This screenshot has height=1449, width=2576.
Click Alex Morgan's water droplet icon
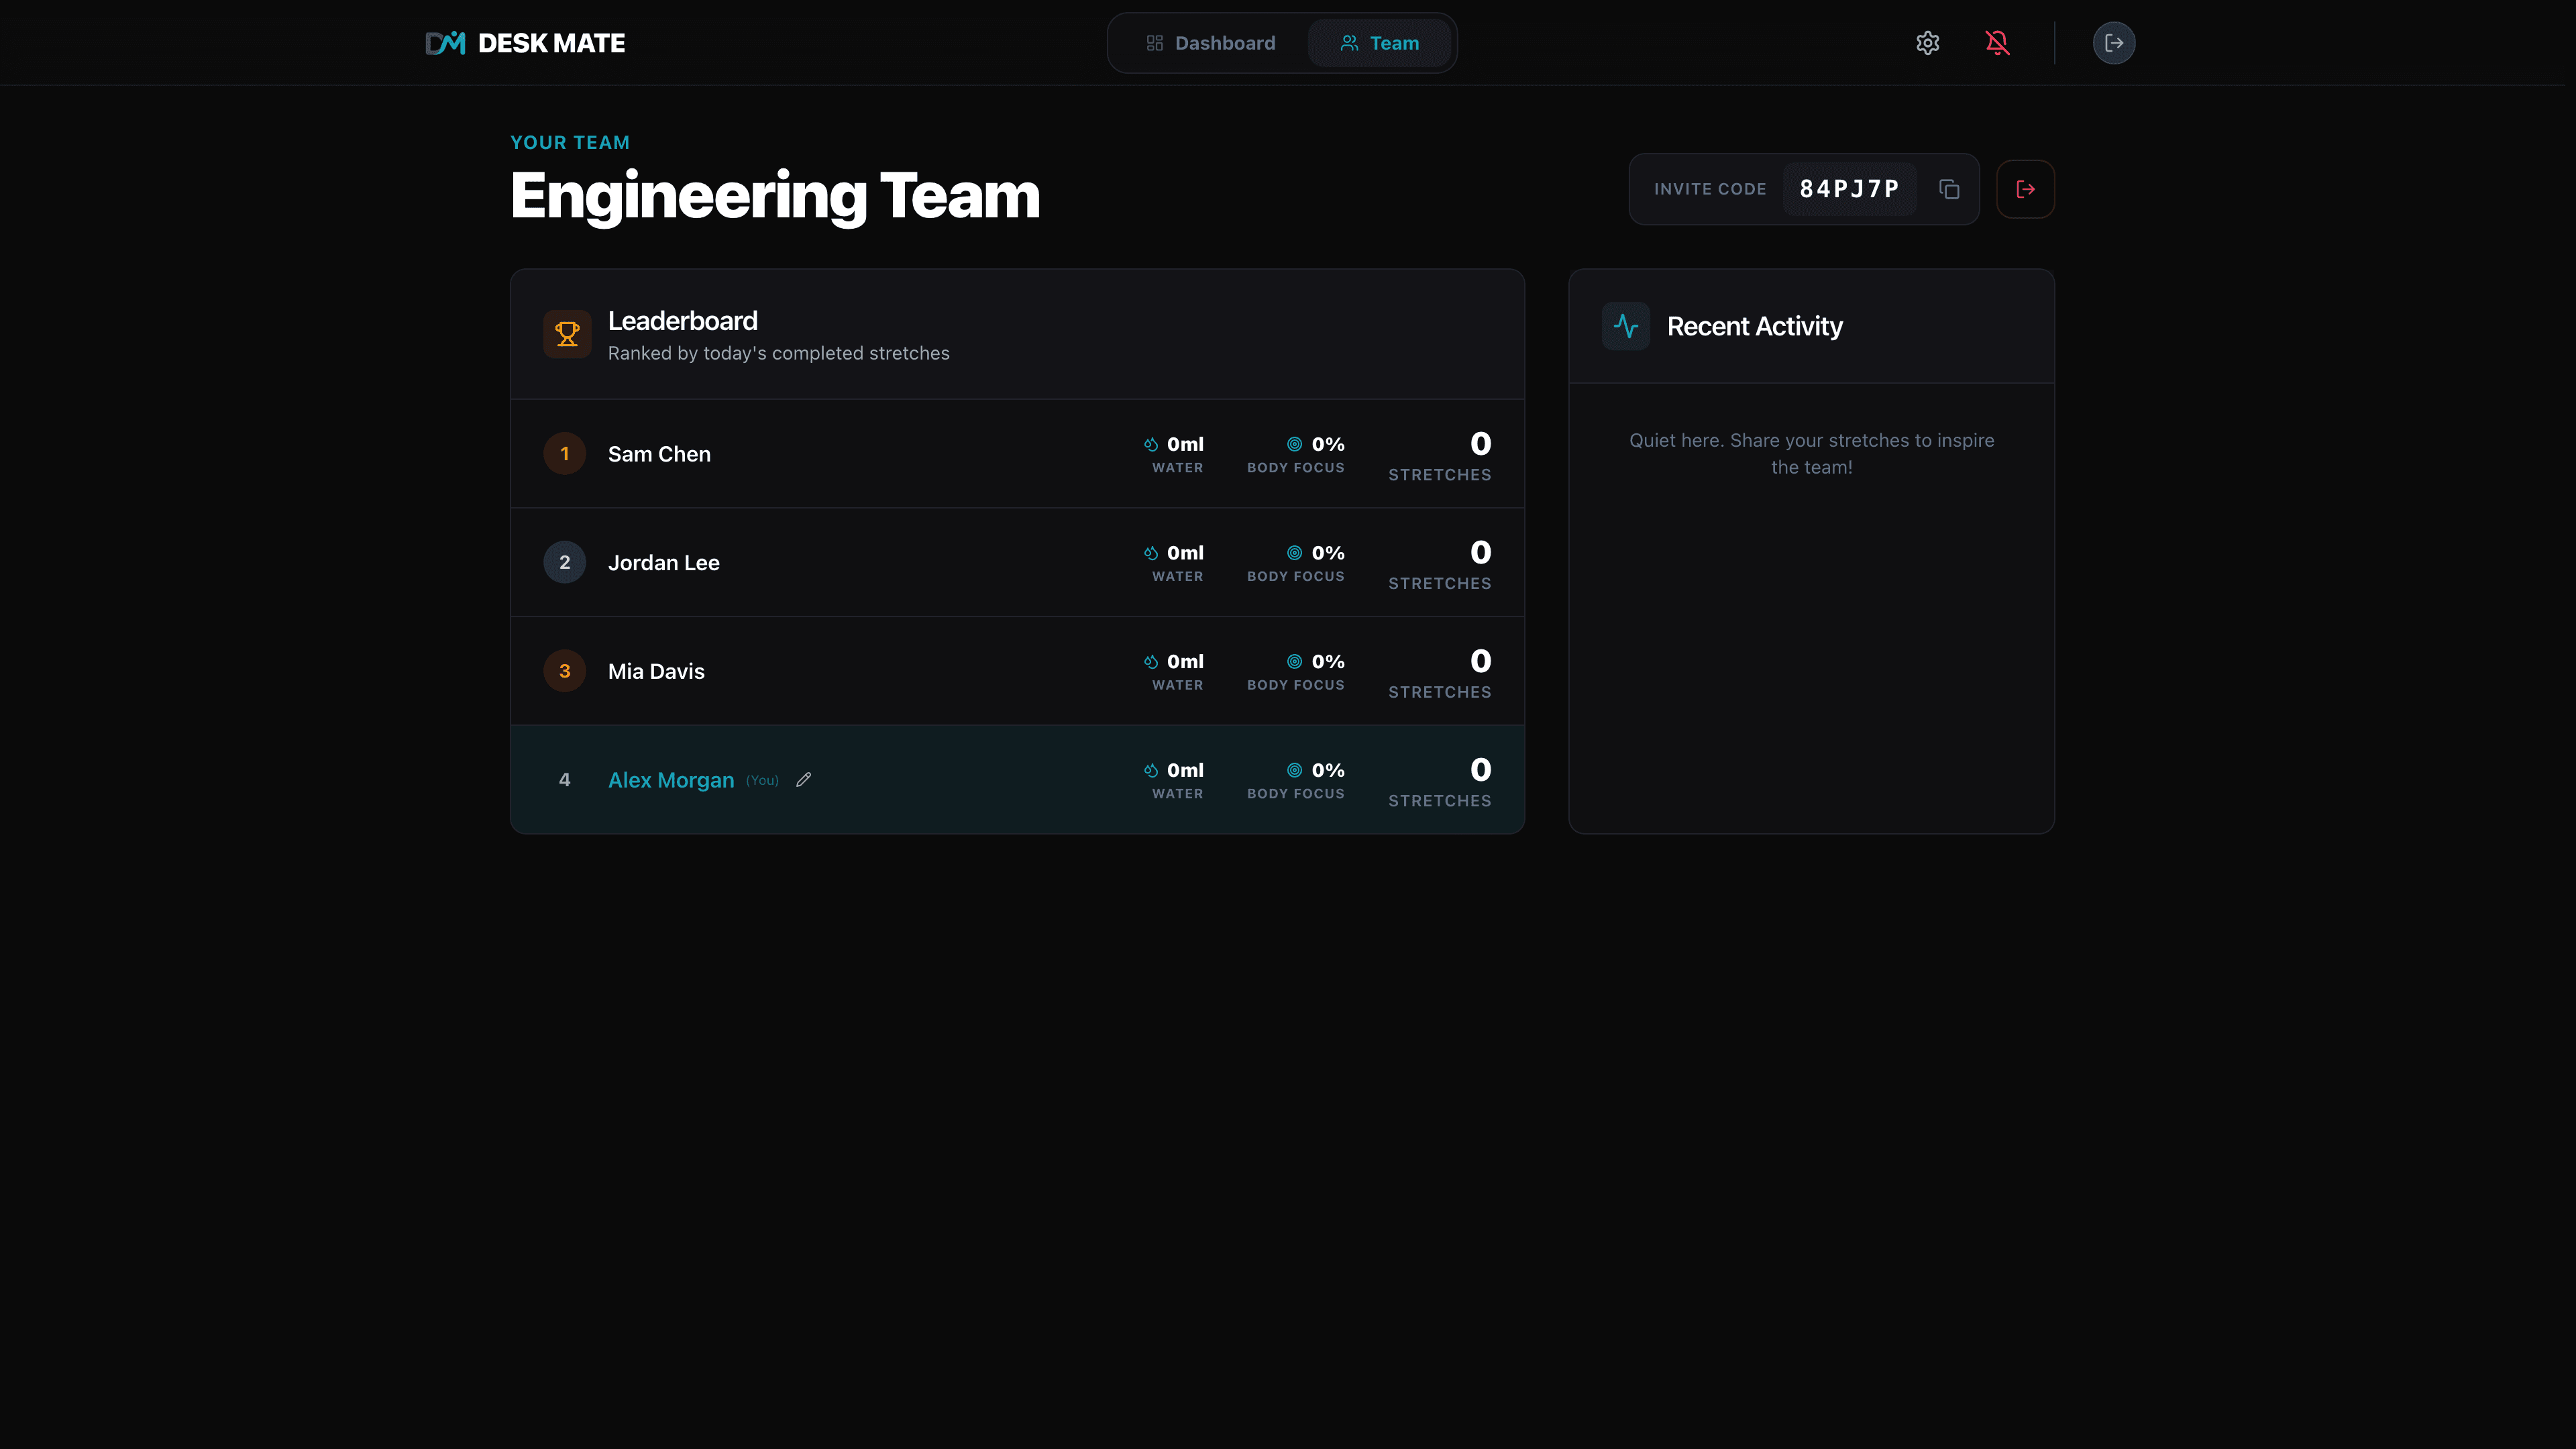(1151, 770)
